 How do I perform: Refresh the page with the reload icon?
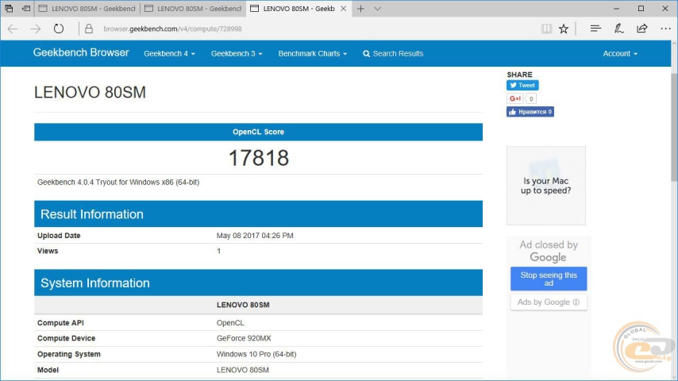pos(59,29)
